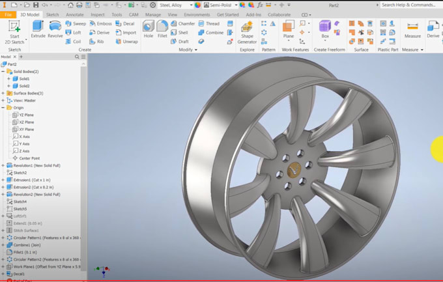
Task: Save the document from quick access toolbar
Action: 36,5
